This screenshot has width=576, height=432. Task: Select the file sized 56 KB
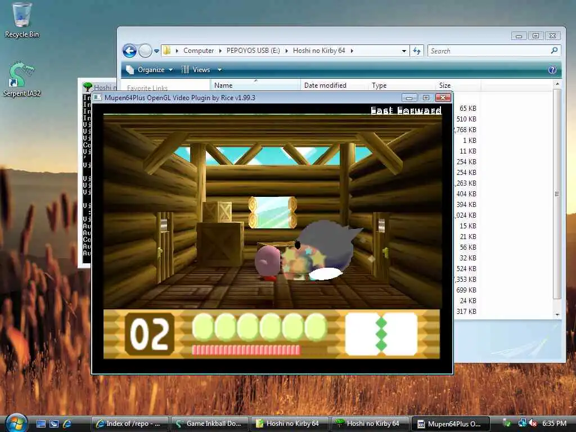(467, 247)
